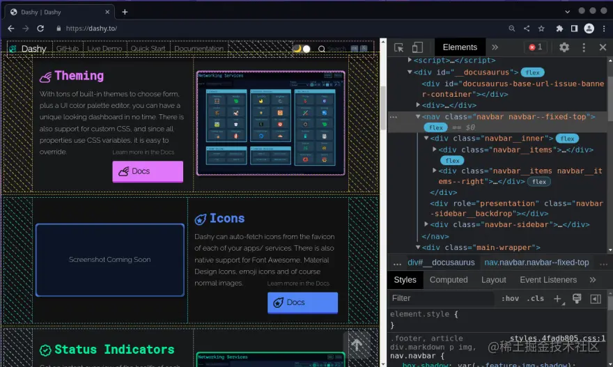This screenshot has width=613, height=367.
Task: Open the Event Listeners tab
Action: click(x=548, y=280)
